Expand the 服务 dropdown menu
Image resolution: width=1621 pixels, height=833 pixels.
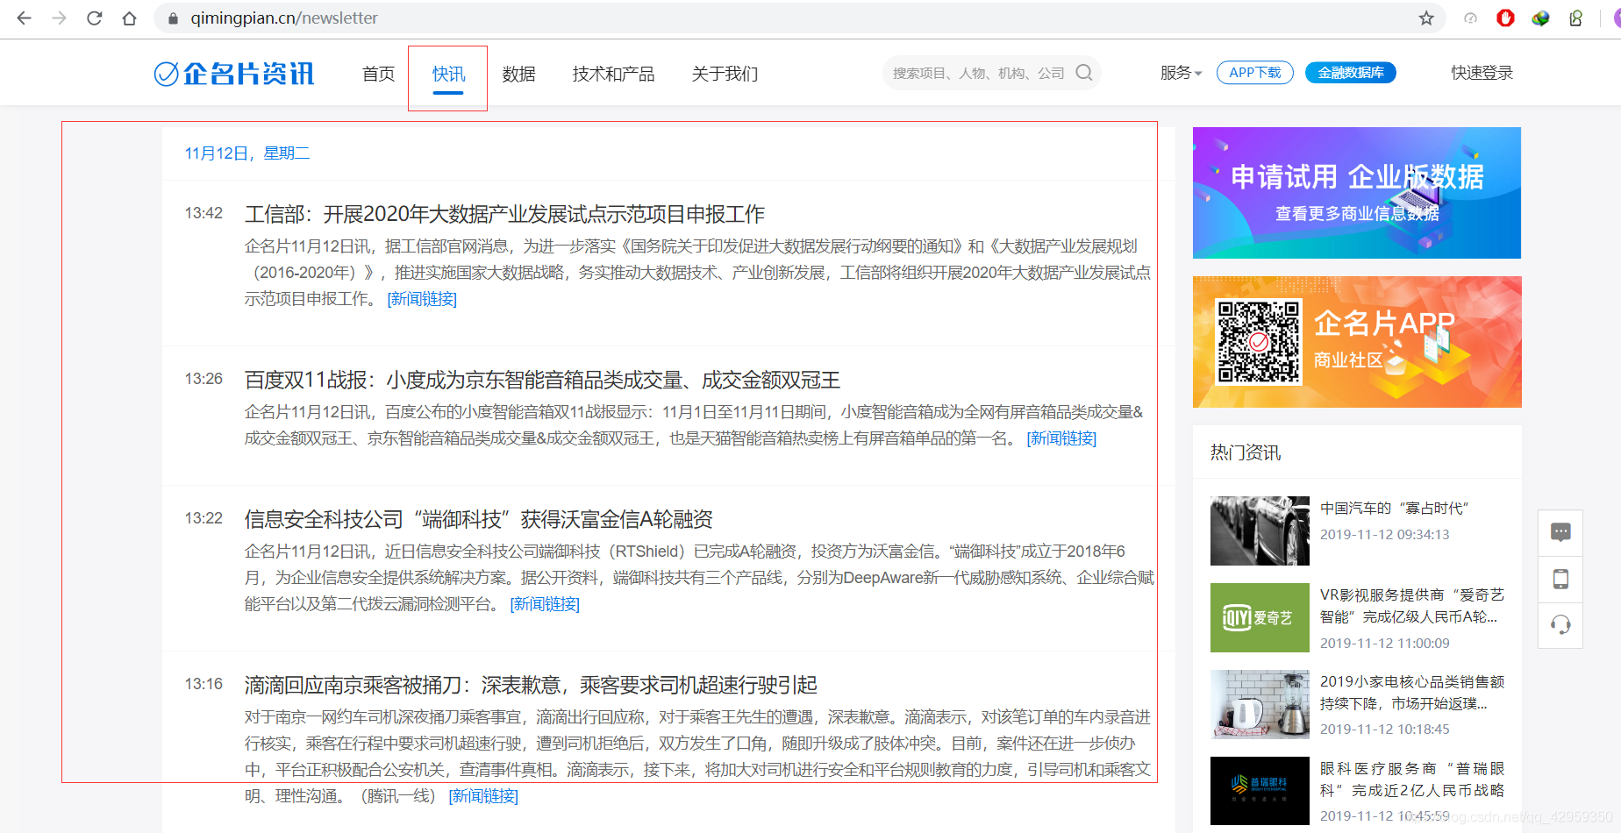pyautogui.click(x=1180, y=73)
